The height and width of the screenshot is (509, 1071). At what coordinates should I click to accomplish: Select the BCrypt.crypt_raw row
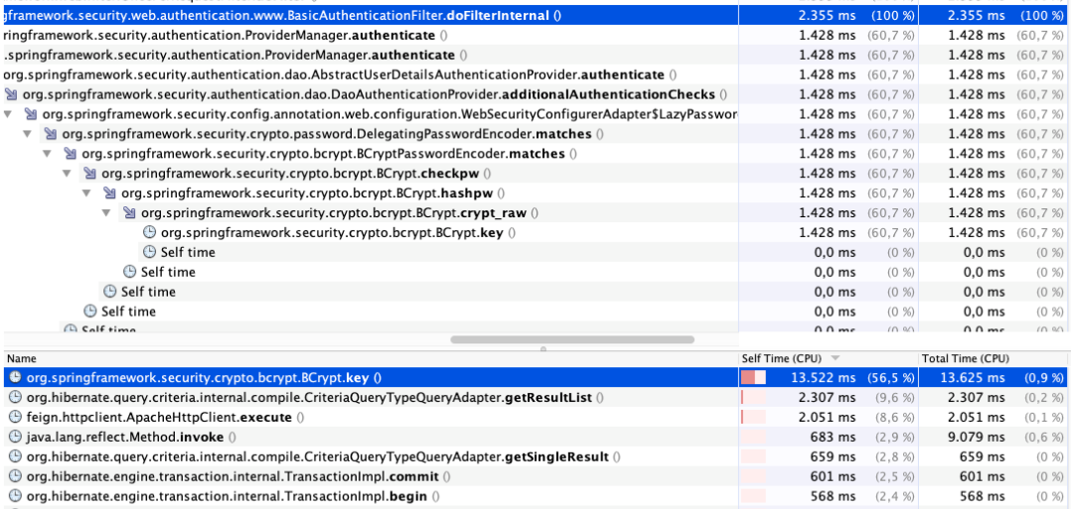coord(535,213)
